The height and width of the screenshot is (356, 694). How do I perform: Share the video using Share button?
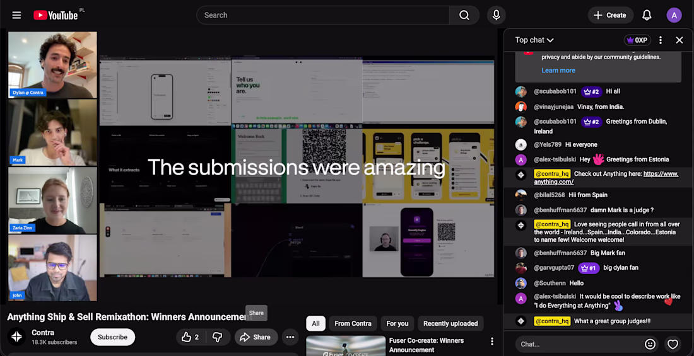[x=256, y=337]
